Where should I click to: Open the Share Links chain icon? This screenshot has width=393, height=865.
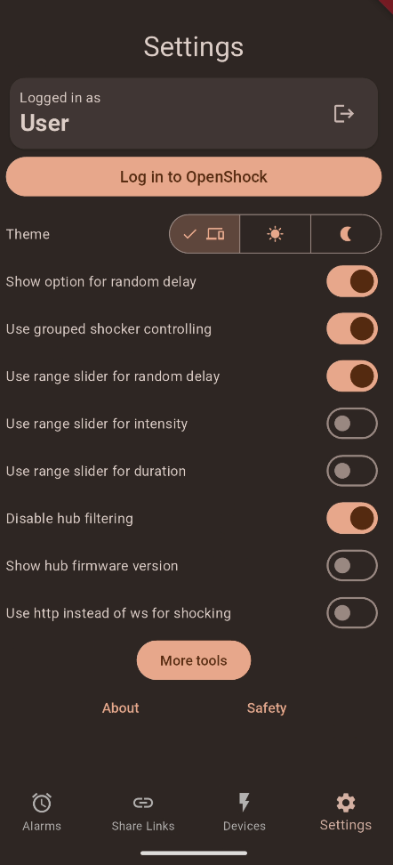[143, 803]
